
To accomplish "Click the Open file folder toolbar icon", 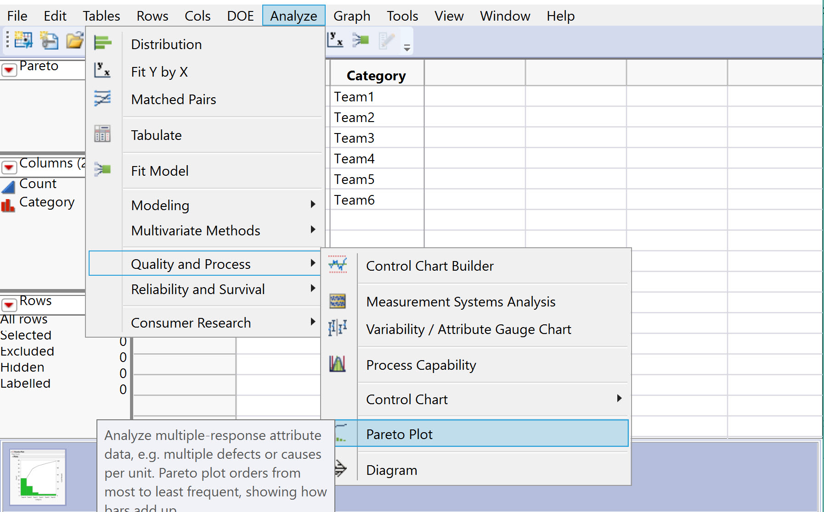I will click(x=75, y=40).
